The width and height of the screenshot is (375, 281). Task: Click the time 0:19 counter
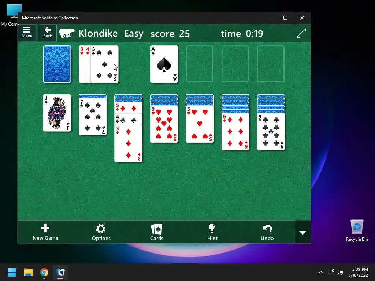click(x=242, y=34)
